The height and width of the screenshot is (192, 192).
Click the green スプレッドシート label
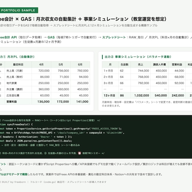tap(114, 37)
